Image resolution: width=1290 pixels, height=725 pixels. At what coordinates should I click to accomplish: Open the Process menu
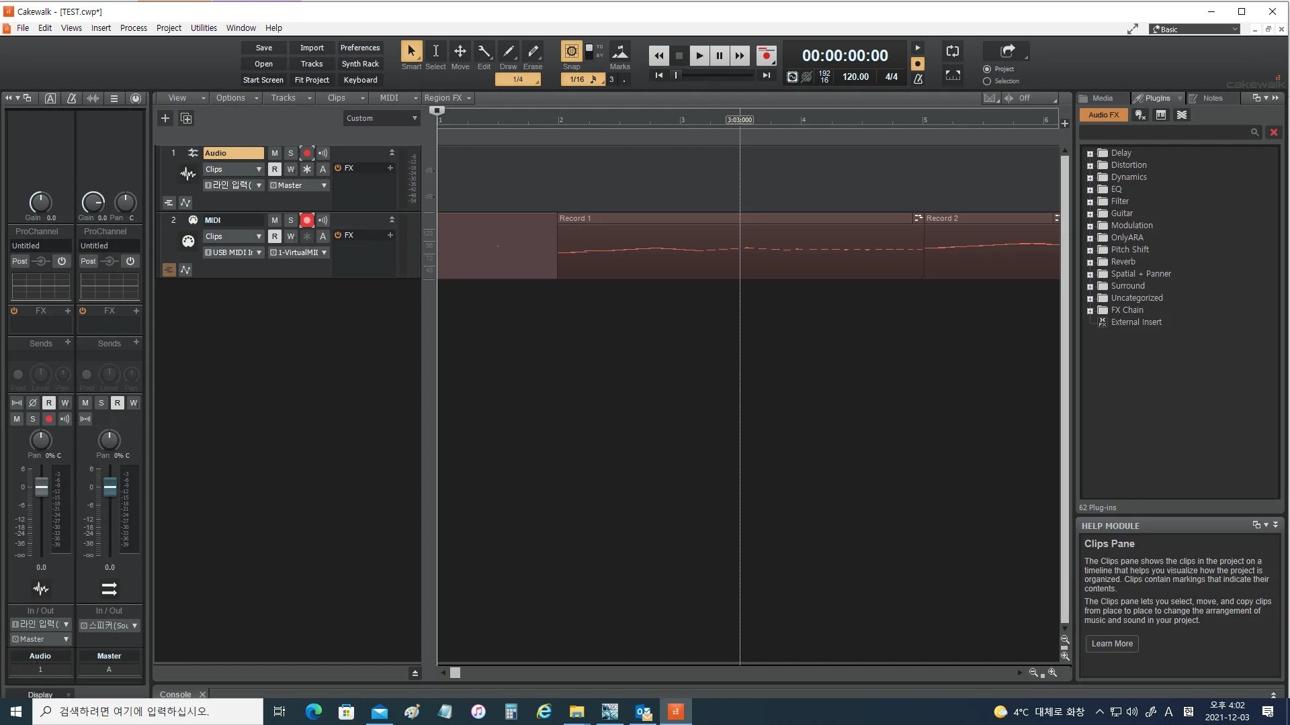click(133, 28)
